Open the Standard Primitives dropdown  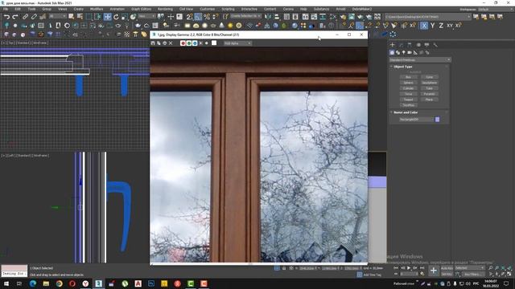[x=420, y=60]
